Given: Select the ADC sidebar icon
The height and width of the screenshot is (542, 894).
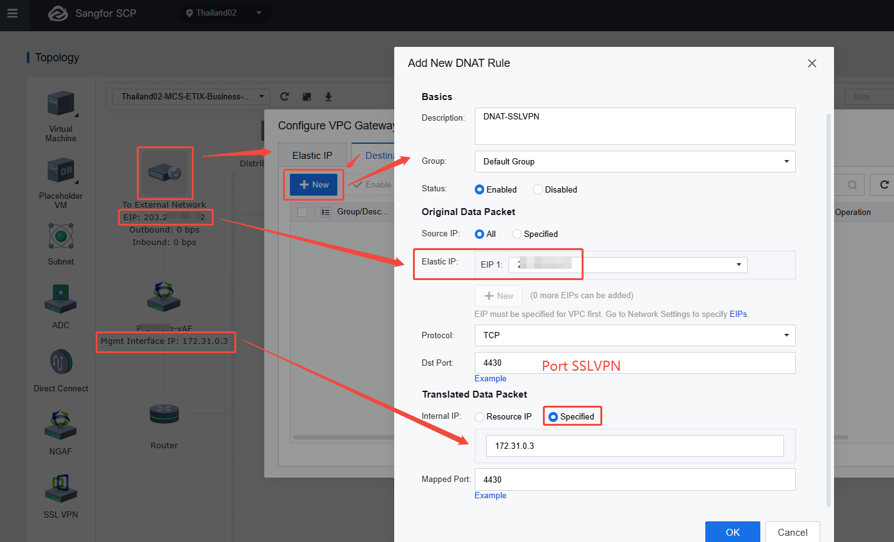Looking at the screenshot, I should [x=61, y=299].
